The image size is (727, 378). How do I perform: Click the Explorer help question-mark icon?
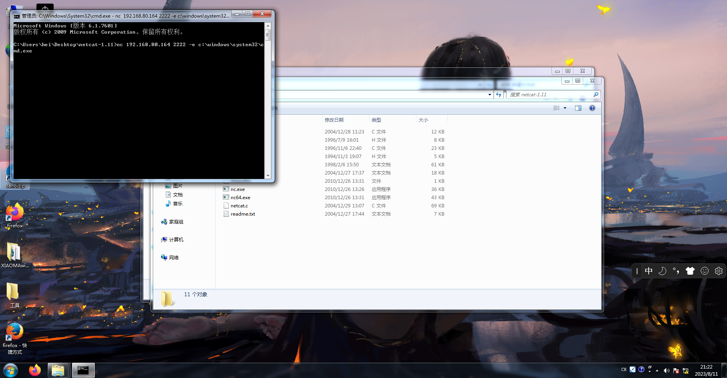pyautogui.click(x=592, y=108)
